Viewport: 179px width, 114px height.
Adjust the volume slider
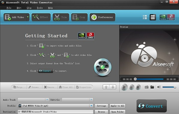[169, 87]
